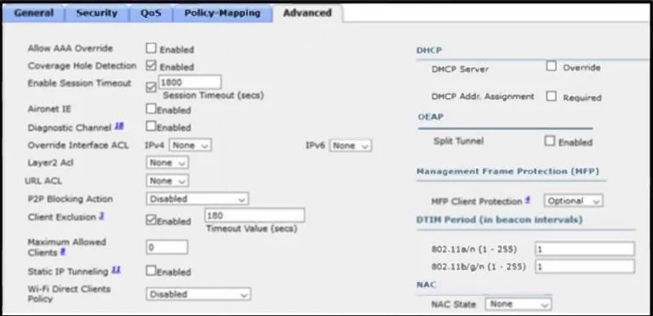Open Client Exclusion footnote link
The height and width of the screenshot is (316, 653).
[101, 216]
